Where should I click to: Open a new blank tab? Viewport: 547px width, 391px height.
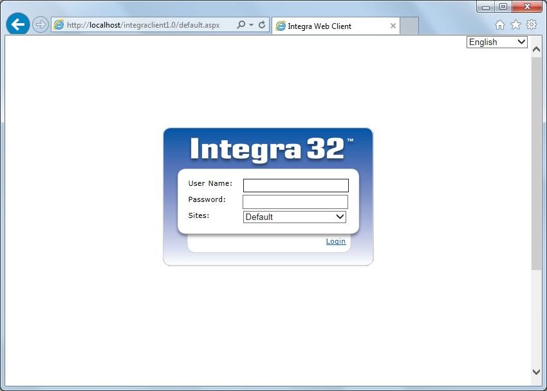(409, 26)
